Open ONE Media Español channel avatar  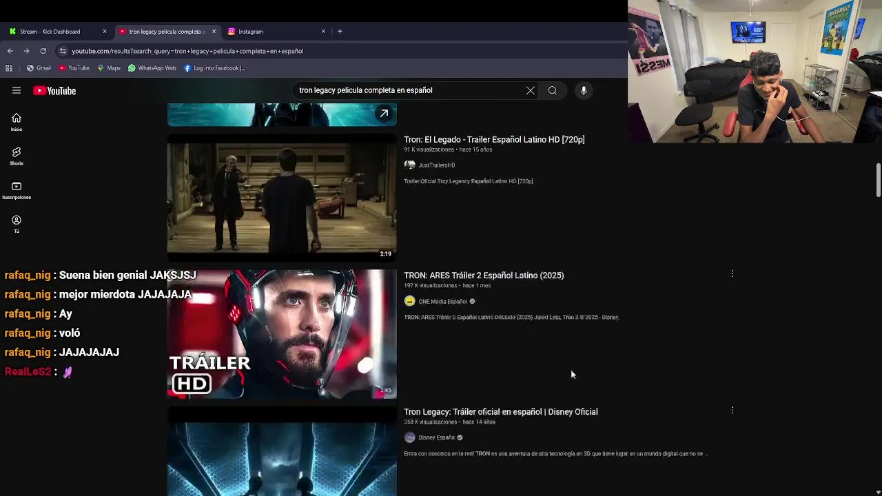[x=410, y=301]
